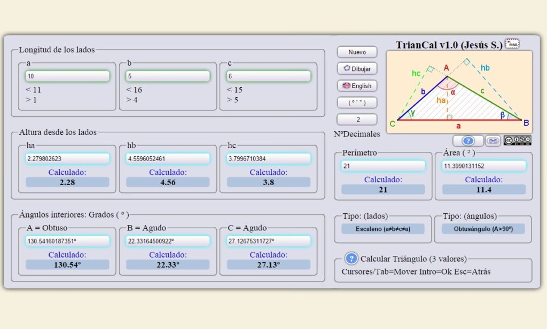Toggle the degrees-minutes-seconds angle format button
The height and width of the screenshot is (329, 547).
[x=357, y=102]
